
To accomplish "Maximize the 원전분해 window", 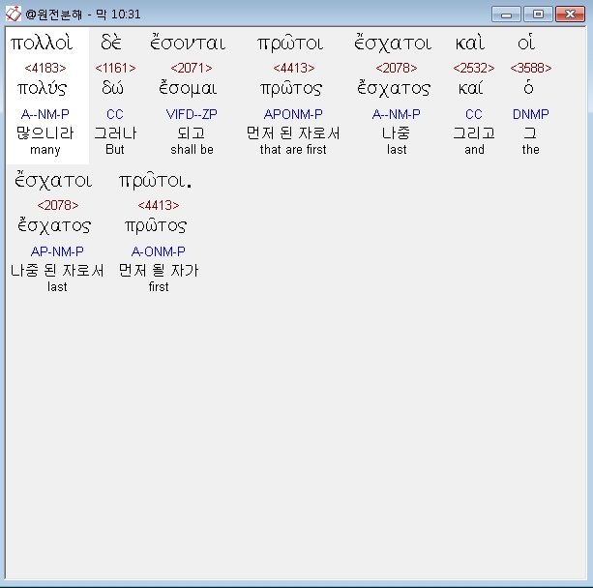I will [538, 15].
